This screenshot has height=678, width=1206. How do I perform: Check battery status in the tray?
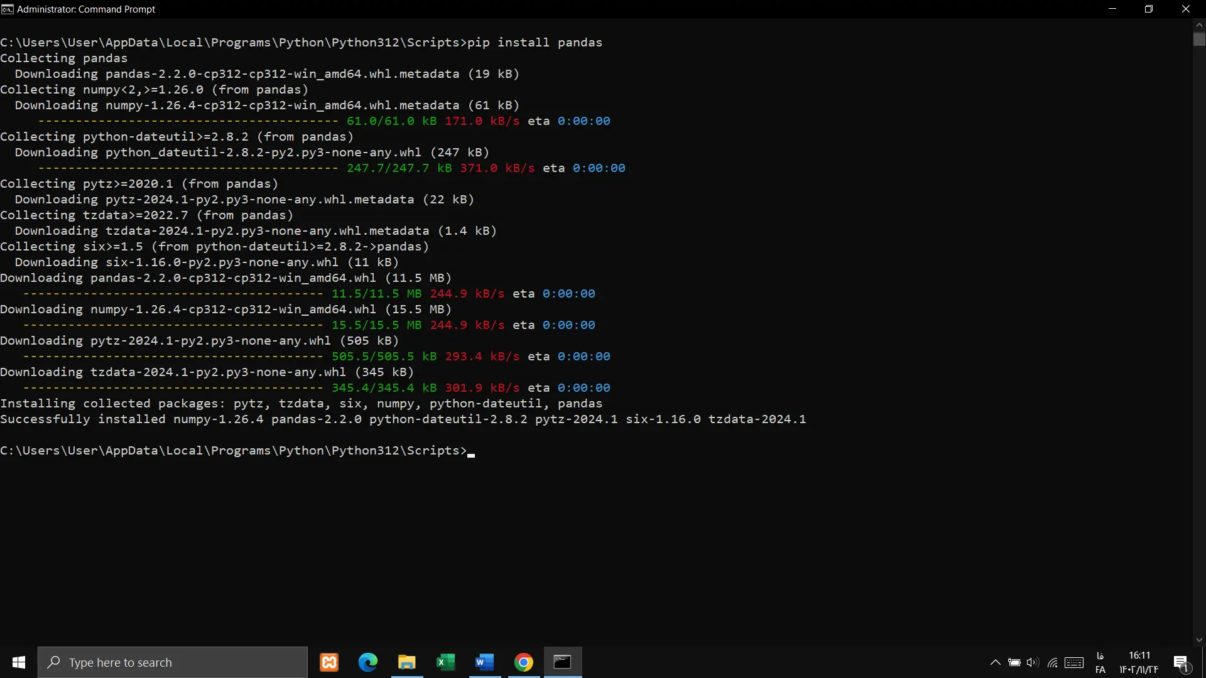(x=1014, y=662)
